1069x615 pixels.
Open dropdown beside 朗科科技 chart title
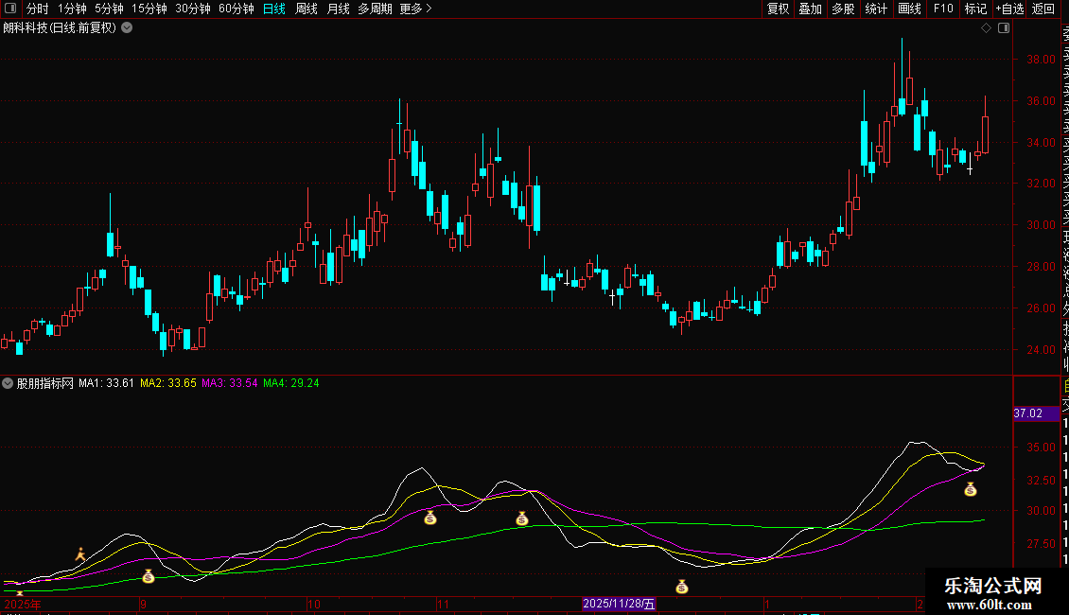click(127, 28)
